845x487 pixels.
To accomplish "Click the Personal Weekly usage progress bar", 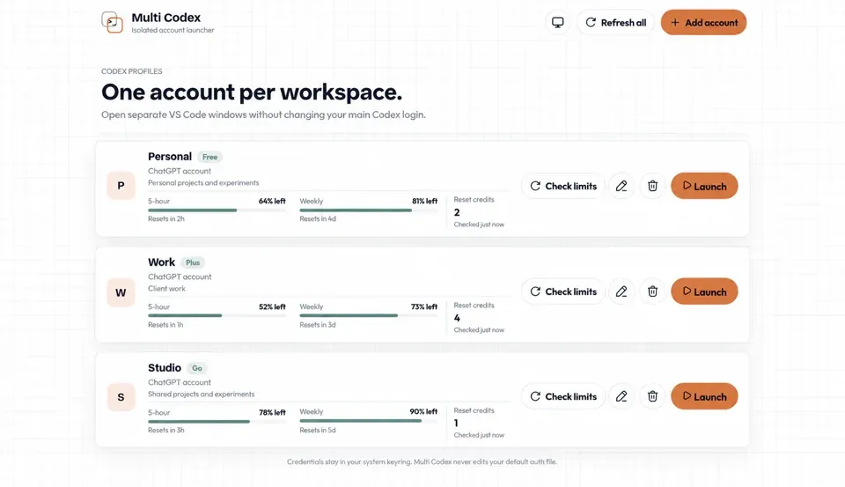I will pos(369,210).
